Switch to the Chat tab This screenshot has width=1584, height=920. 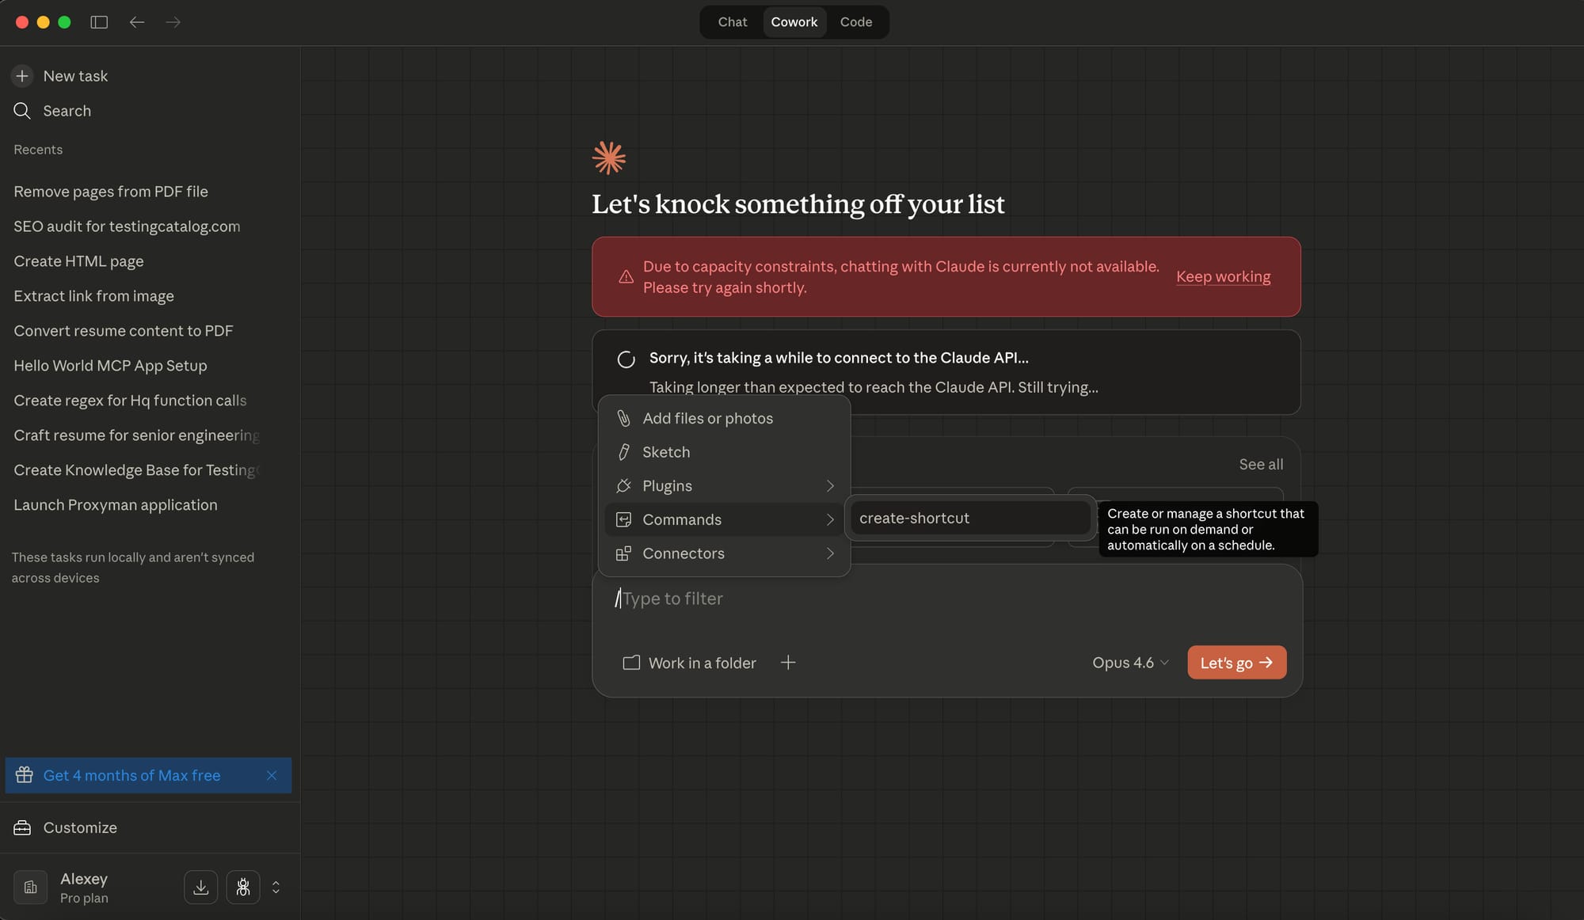coord(733,22)
